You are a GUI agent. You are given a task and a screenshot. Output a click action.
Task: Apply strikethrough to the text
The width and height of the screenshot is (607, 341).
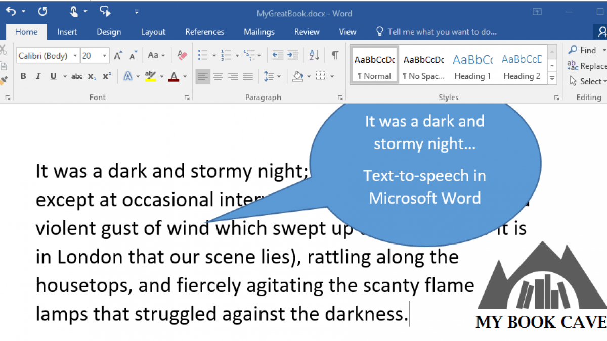coord(77,76)
